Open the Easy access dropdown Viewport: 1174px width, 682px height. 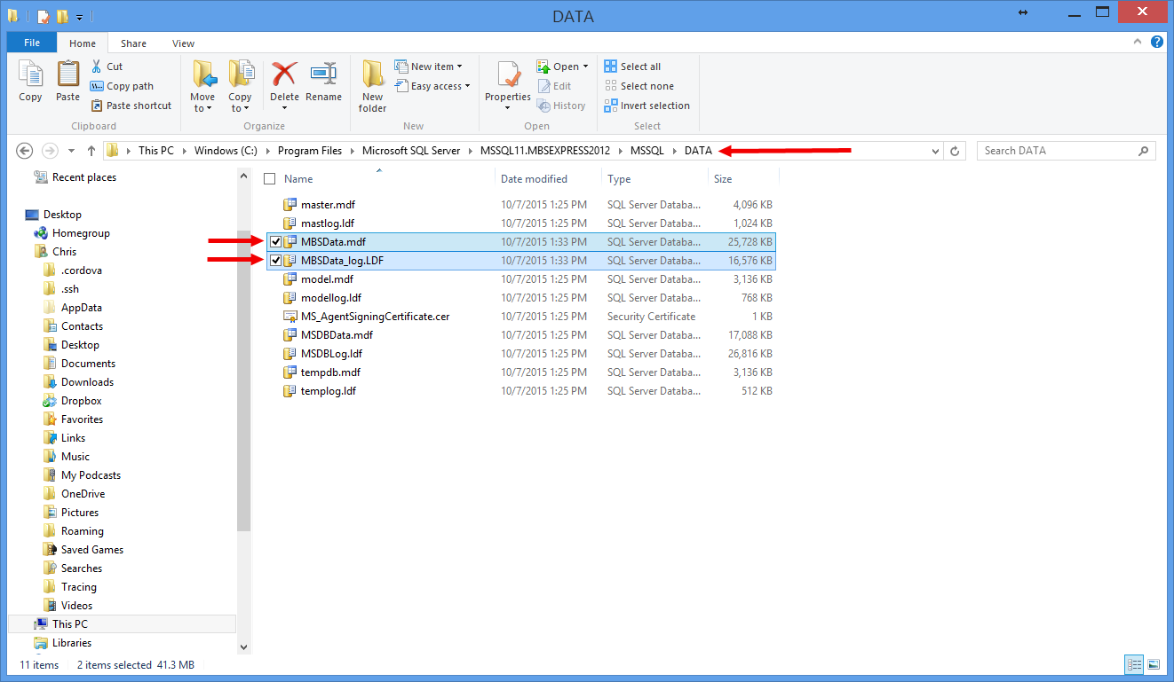point(432,86)
